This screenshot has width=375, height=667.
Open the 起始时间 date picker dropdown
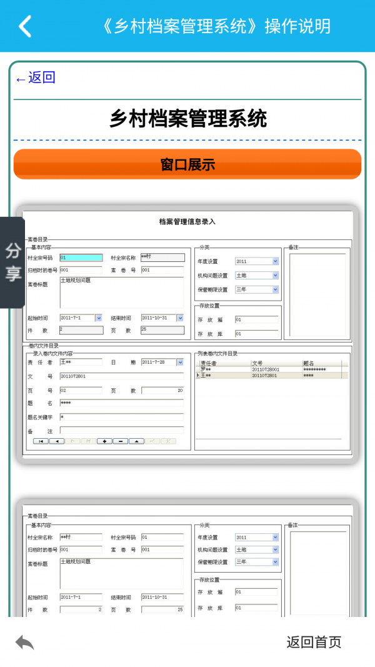coord(98,318)
